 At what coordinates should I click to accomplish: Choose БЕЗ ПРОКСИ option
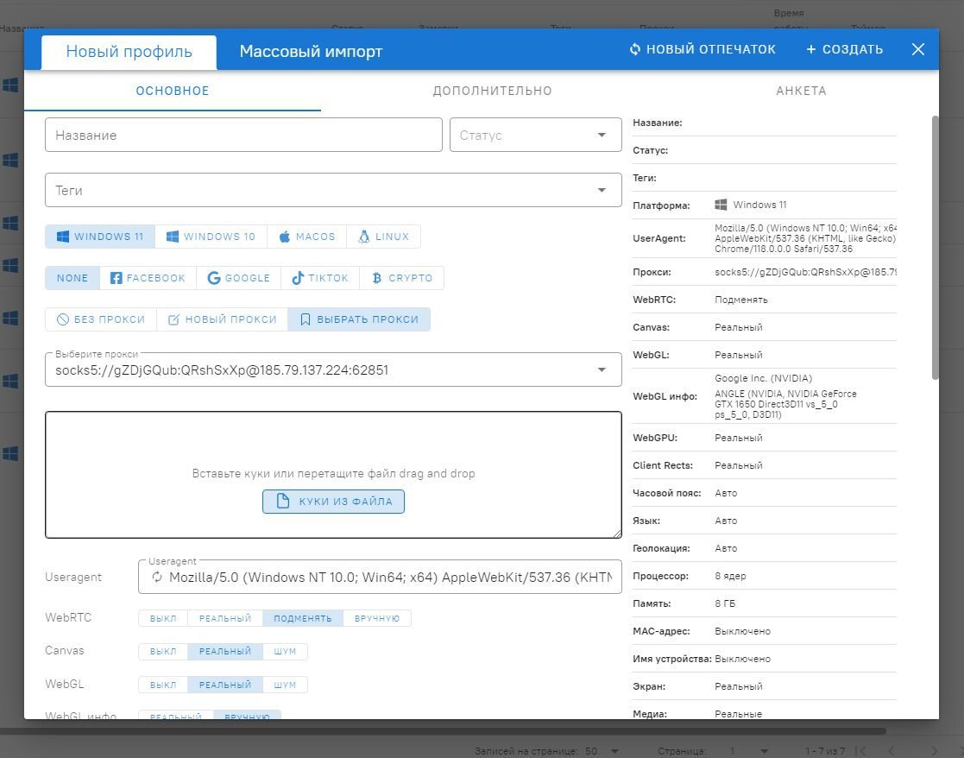click(x=102, y=319)
